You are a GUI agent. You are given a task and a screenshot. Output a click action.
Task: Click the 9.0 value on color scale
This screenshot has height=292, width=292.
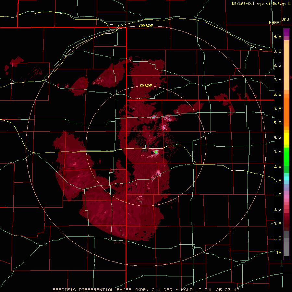(277, 51)
